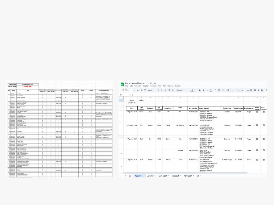Open the text wrapping dropdown
274x205 pixels.
pos(238,90)
